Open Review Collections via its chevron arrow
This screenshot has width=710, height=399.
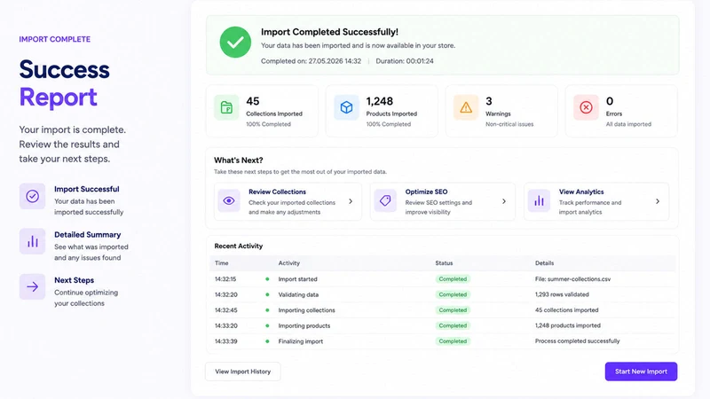point(351,201)
